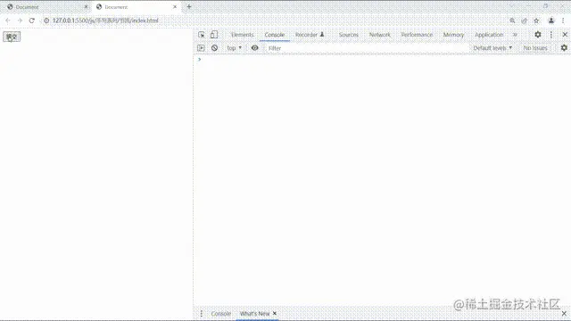Show the console sidebar icon
571x321 pixels.
pyautogui.click(x=201, y=47)
